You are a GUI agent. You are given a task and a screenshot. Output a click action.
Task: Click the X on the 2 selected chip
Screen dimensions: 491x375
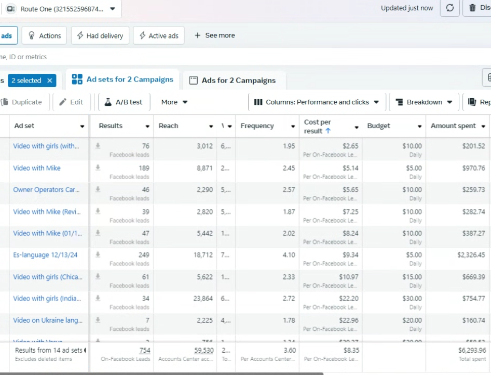coord(50,81)
